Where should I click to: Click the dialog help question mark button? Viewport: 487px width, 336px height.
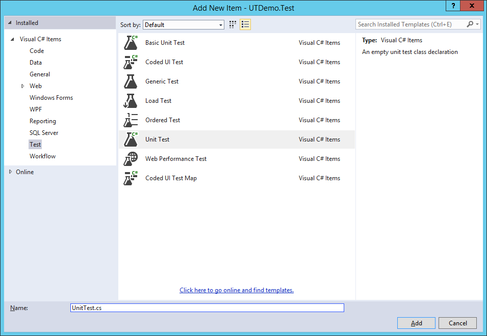click(x=453, y=7)
